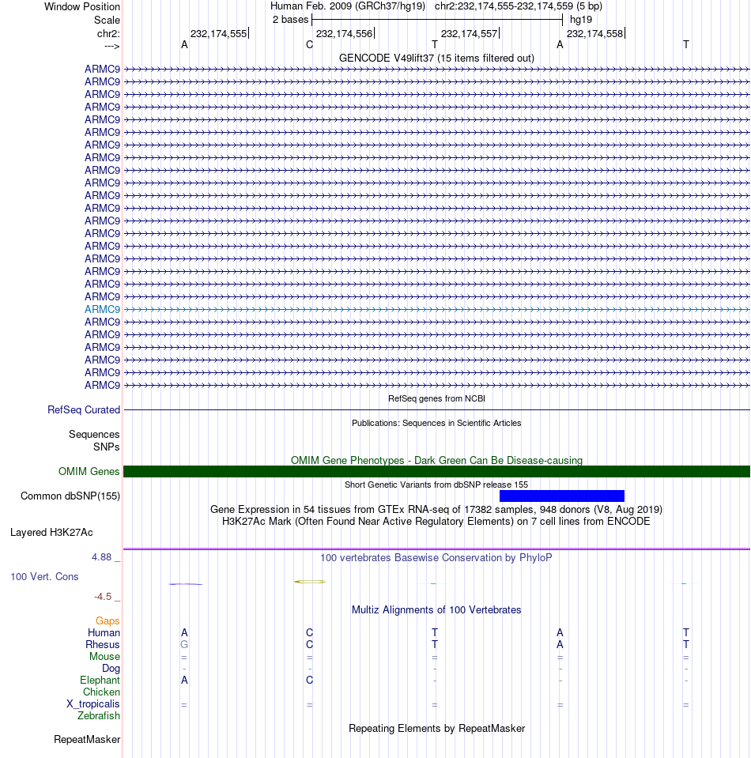Click the '--->' strand direction arrow
This screenshot has width=751, height=758.
(112, 47)
